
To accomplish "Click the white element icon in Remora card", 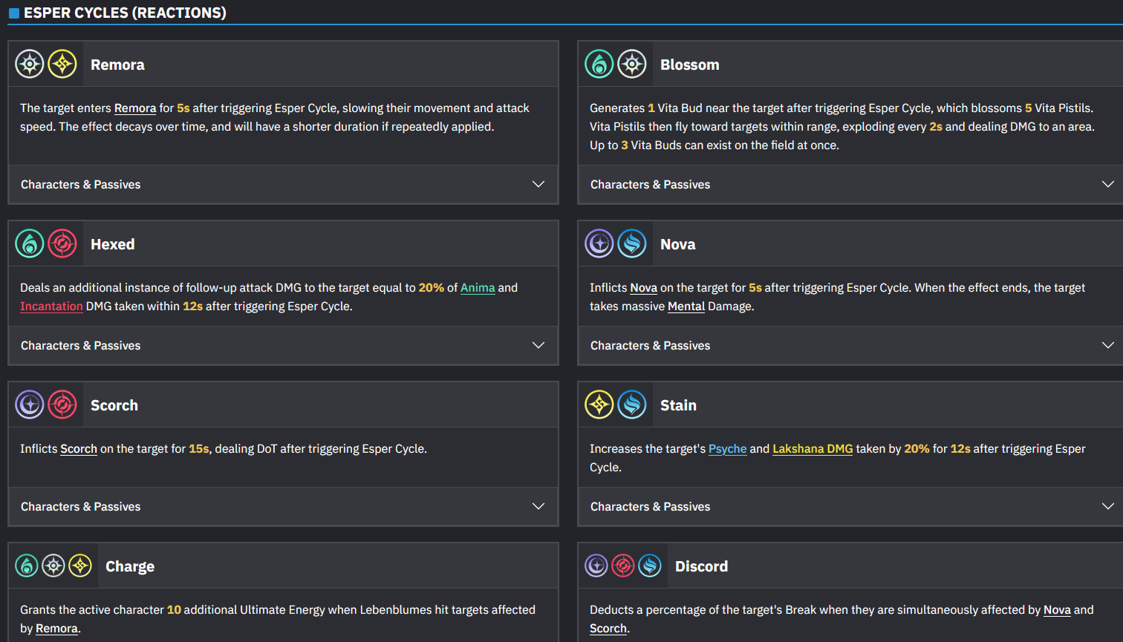I will point(30,65).
